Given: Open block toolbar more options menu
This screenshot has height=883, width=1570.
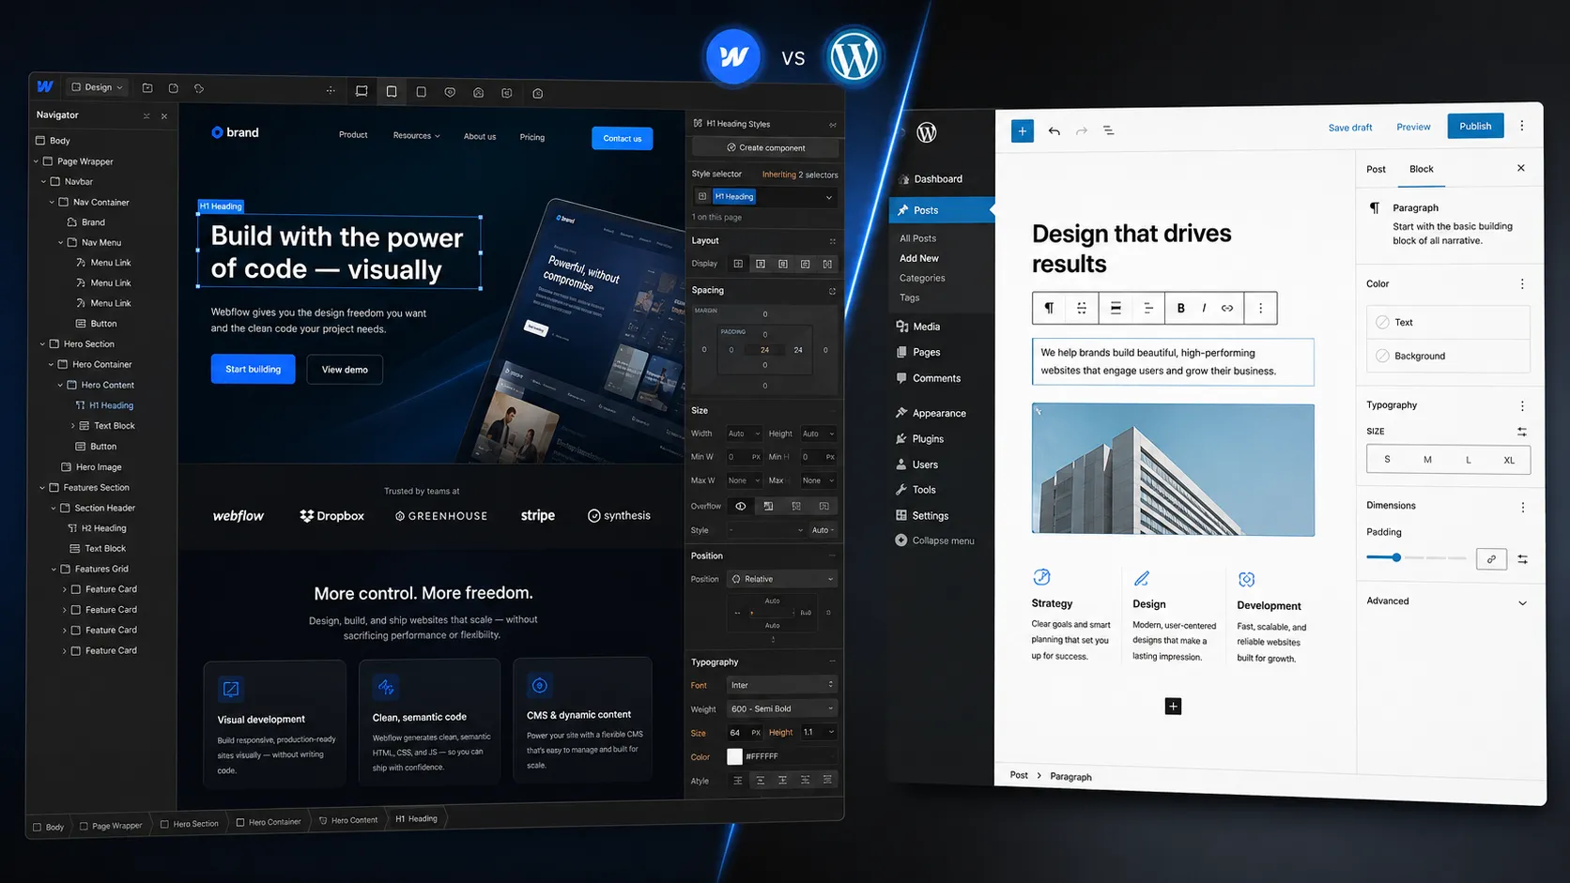Looking at the screenshot, I should 1261,308.
